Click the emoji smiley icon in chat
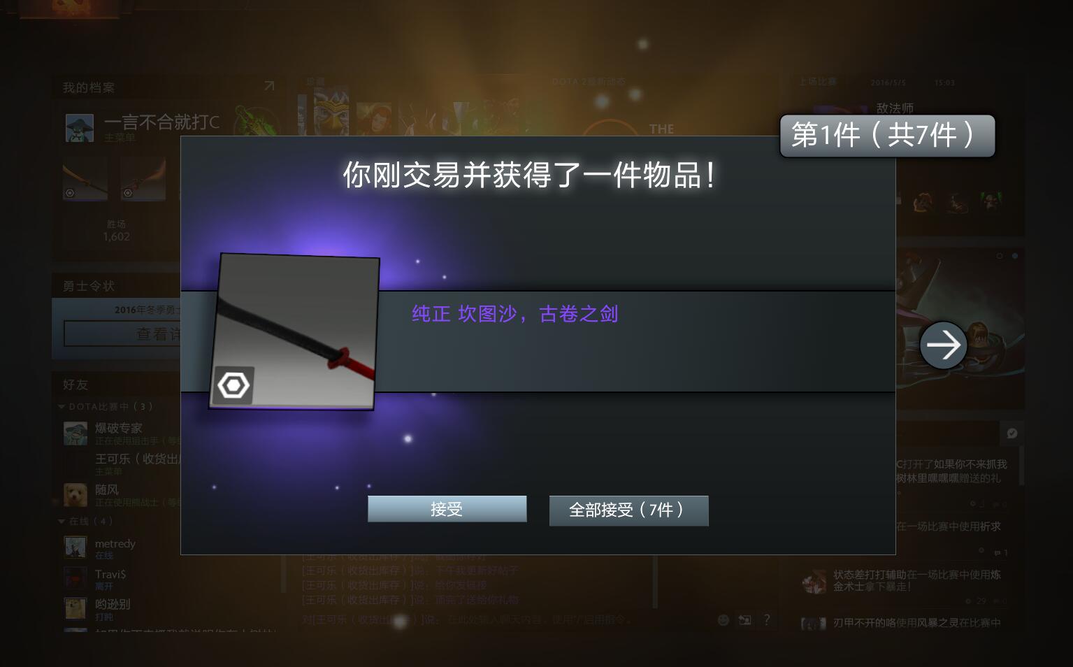The height and width of the screenshot is (667, 1073). [x=723, y=619]
